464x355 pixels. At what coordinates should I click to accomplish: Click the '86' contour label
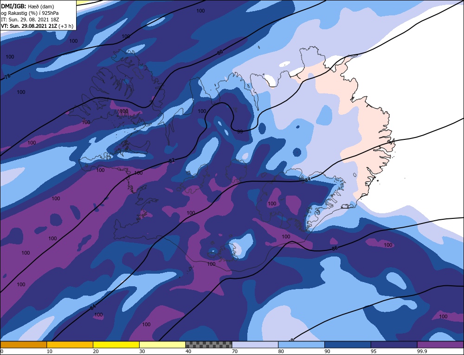(x=335, y=248)
